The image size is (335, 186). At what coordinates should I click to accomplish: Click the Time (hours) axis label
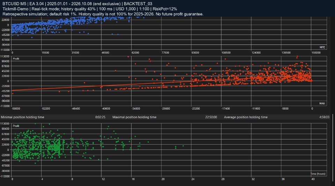click(x=318, y=174)
